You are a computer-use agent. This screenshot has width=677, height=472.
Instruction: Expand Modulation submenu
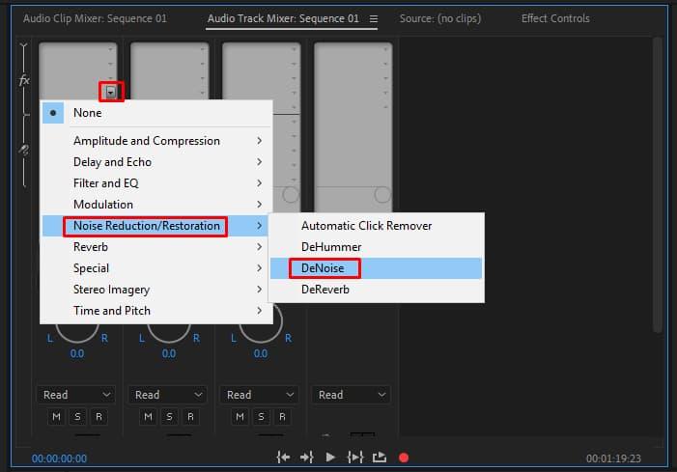click(156, 205)
